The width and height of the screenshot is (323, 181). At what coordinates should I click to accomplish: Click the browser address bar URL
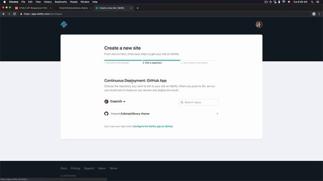click(43, 14)
